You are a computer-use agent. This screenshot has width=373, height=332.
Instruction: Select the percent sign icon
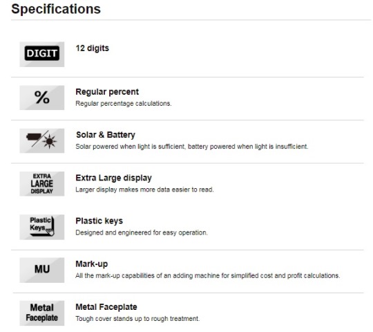42,98
